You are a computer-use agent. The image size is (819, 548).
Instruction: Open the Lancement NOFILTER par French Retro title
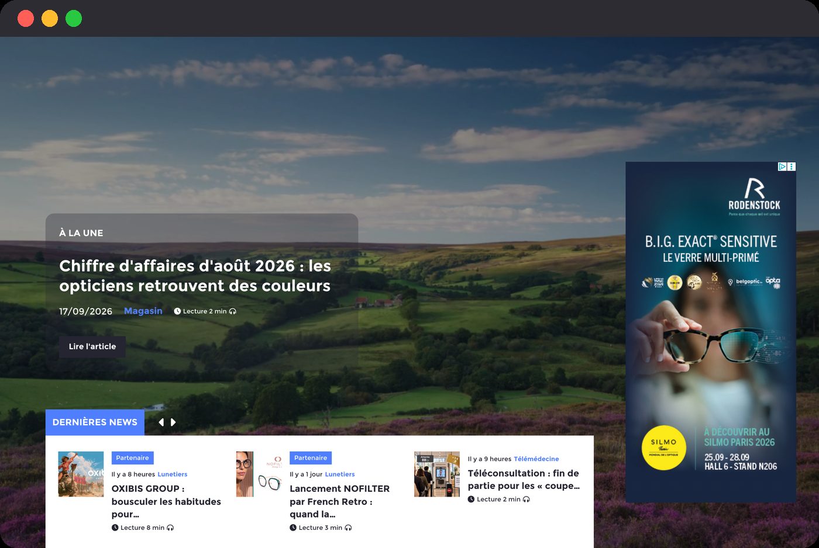pyautogui.click(x=340, y=501)
